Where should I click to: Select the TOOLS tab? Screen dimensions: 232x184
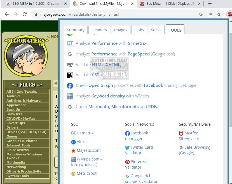pyautogui.click(x=175, y=30)
